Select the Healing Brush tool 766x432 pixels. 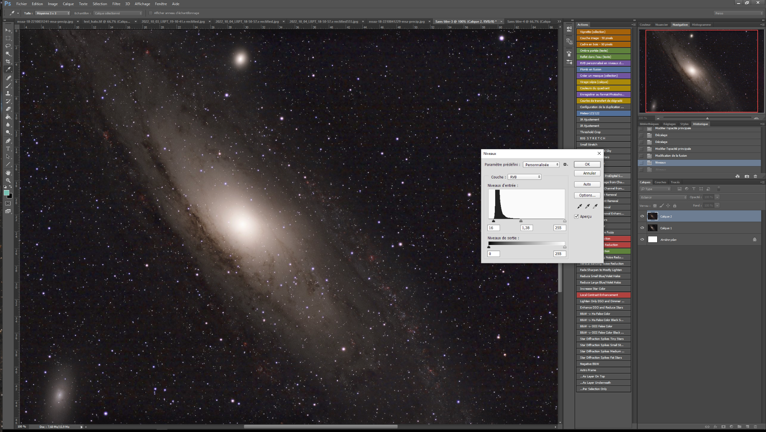pyautogui.click(x=8, y=78)
